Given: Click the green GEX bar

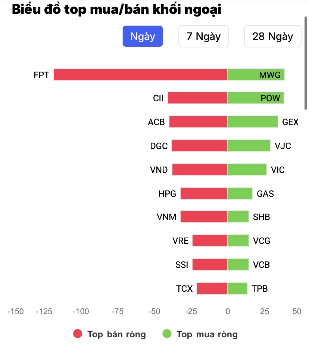Looking at the screenshot, I should coord(253,122).
